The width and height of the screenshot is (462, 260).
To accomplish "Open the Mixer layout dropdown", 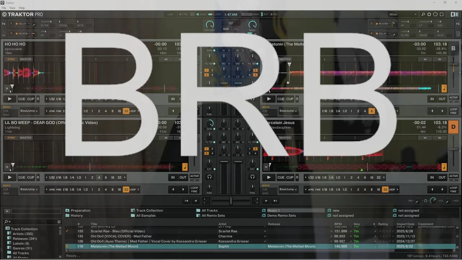I will (x=403, y=14).
